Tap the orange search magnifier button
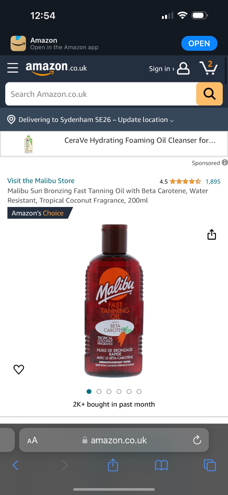 209,94
